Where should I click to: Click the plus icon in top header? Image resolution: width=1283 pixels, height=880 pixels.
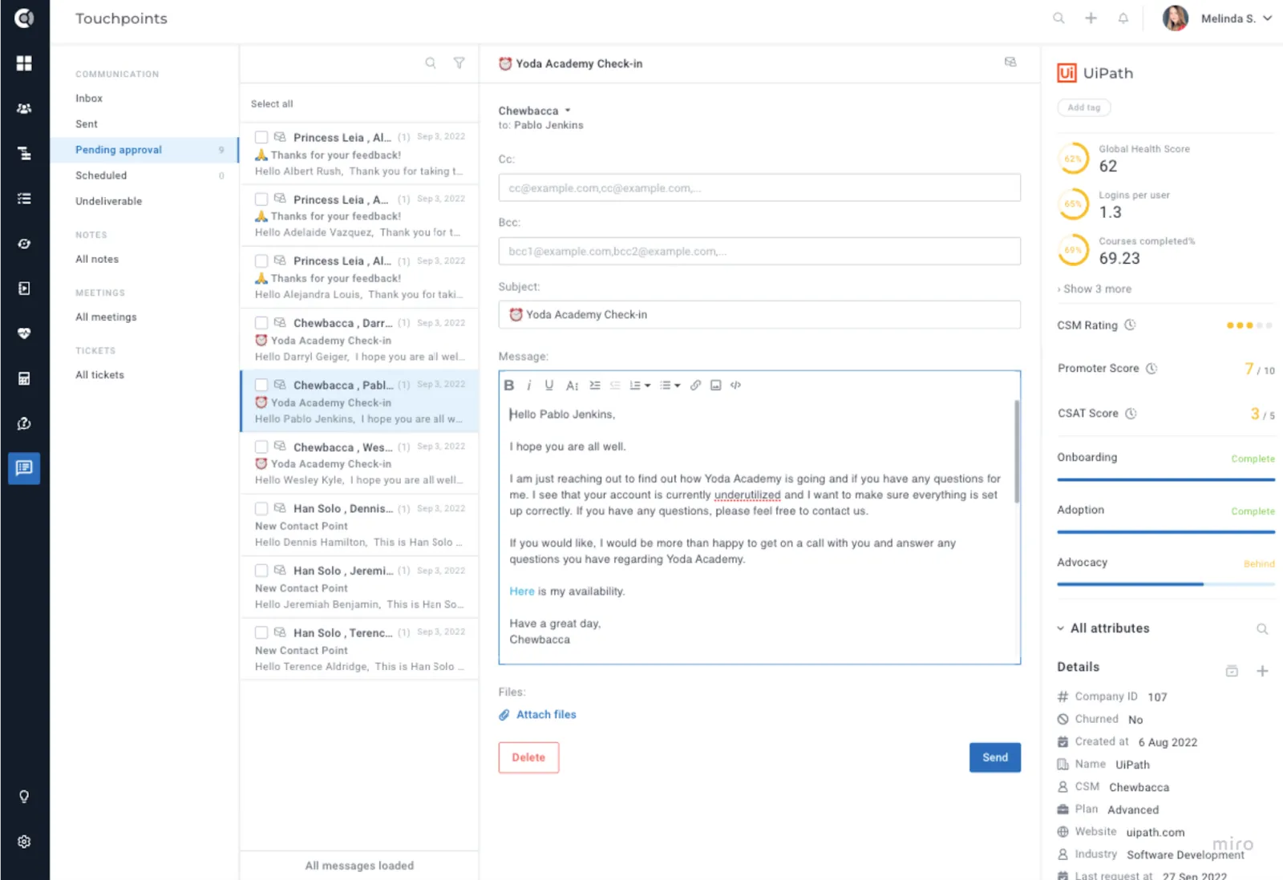[x=1091, y=18]
